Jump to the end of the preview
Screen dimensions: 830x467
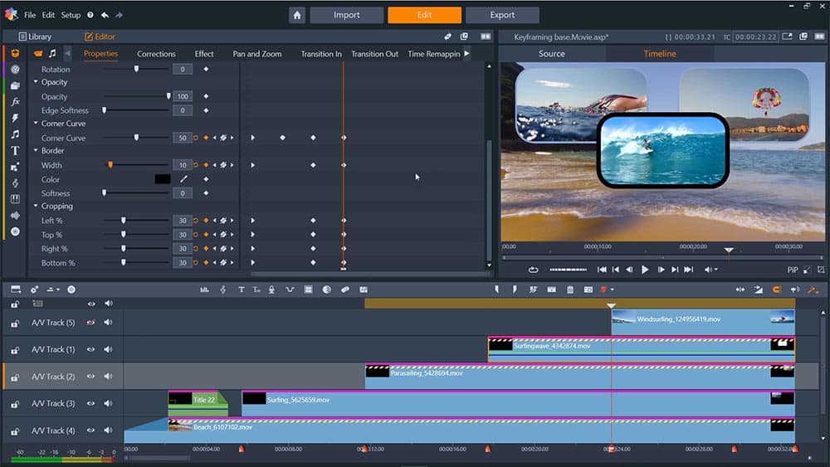click(688, 270)
